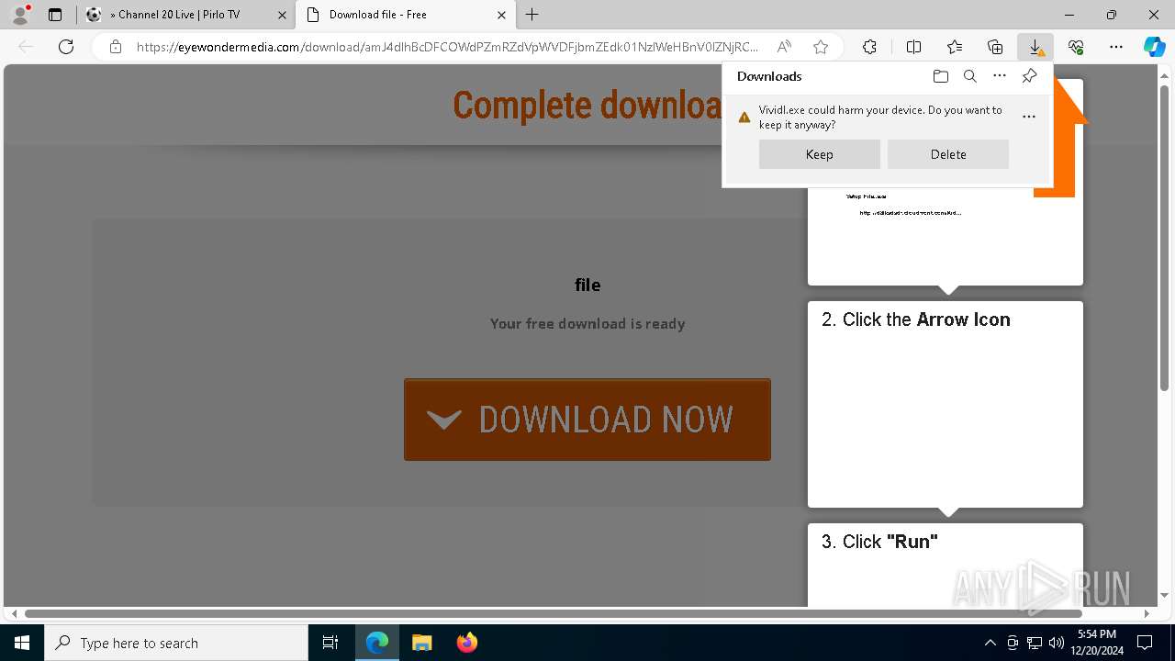Viewport: 1175px width, 661px height.
Task: Open the taskbar clock and date
Action: 1098,643
